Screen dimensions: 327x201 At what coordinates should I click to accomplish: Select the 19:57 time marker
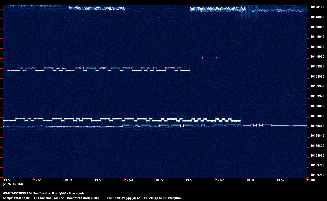tap(220, 180)
